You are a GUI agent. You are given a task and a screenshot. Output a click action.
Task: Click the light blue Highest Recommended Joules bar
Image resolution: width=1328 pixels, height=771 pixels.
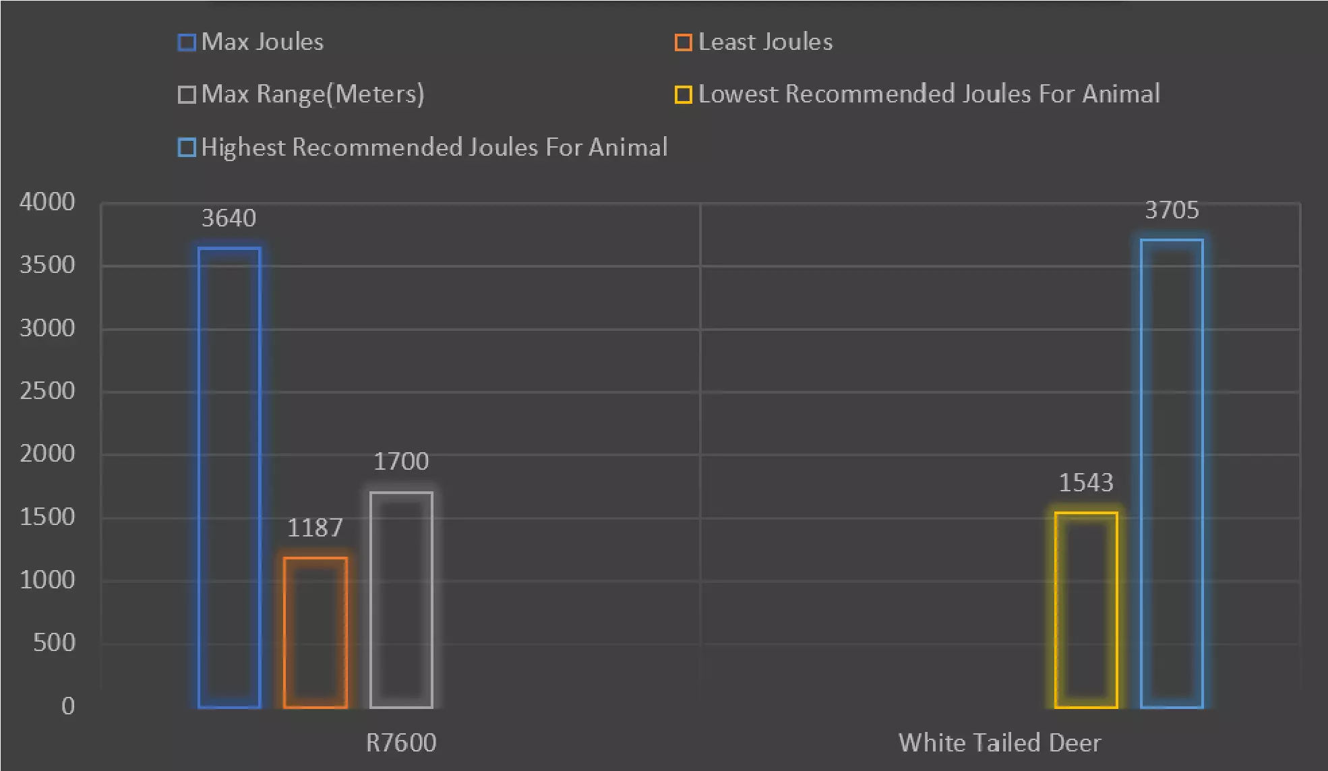[1172, 473]
